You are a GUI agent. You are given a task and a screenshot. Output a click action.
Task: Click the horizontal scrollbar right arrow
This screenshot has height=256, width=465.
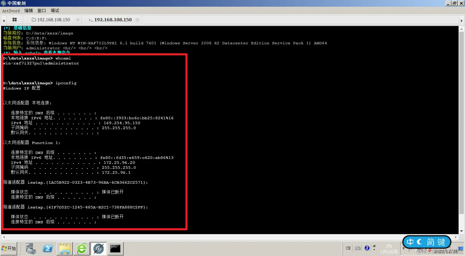456,237
